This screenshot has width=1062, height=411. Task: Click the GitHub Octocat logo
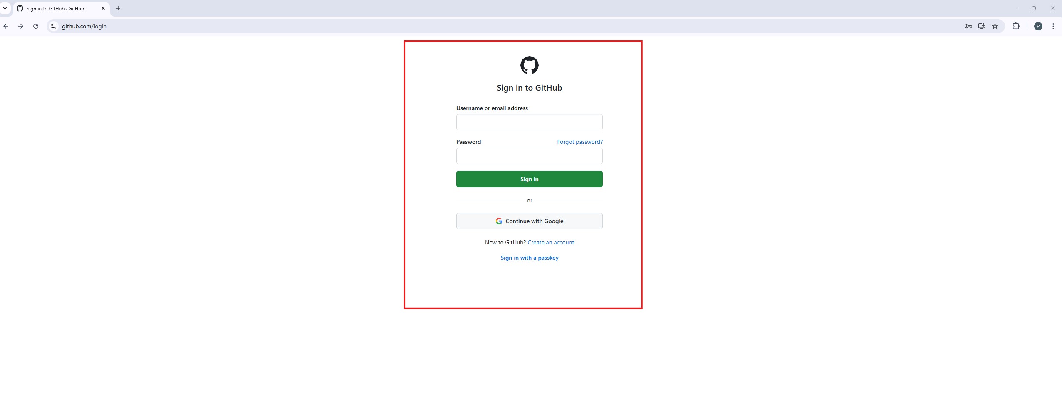529,65
